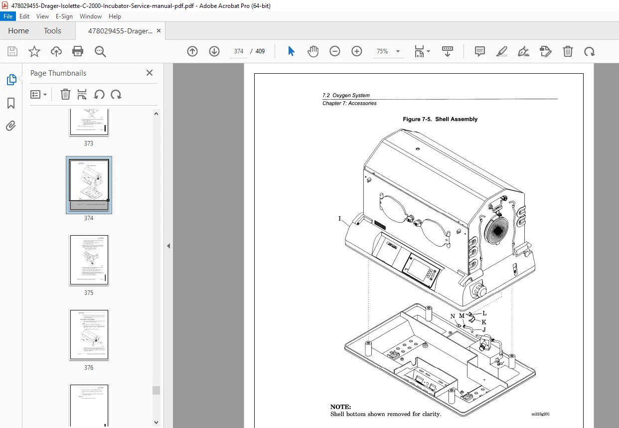The width and height of the screenshot is (619, 428).
Task: Zoom in with plus icon
Action: 357,51
